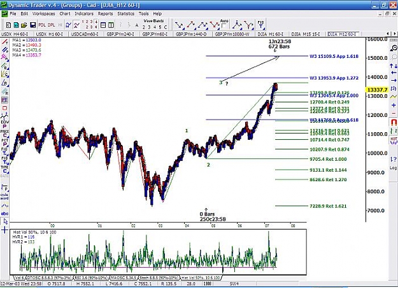The width and height of the screenshot is (398, 288).
Task: Click the DPL toolbar button
Action: (52, 25)
